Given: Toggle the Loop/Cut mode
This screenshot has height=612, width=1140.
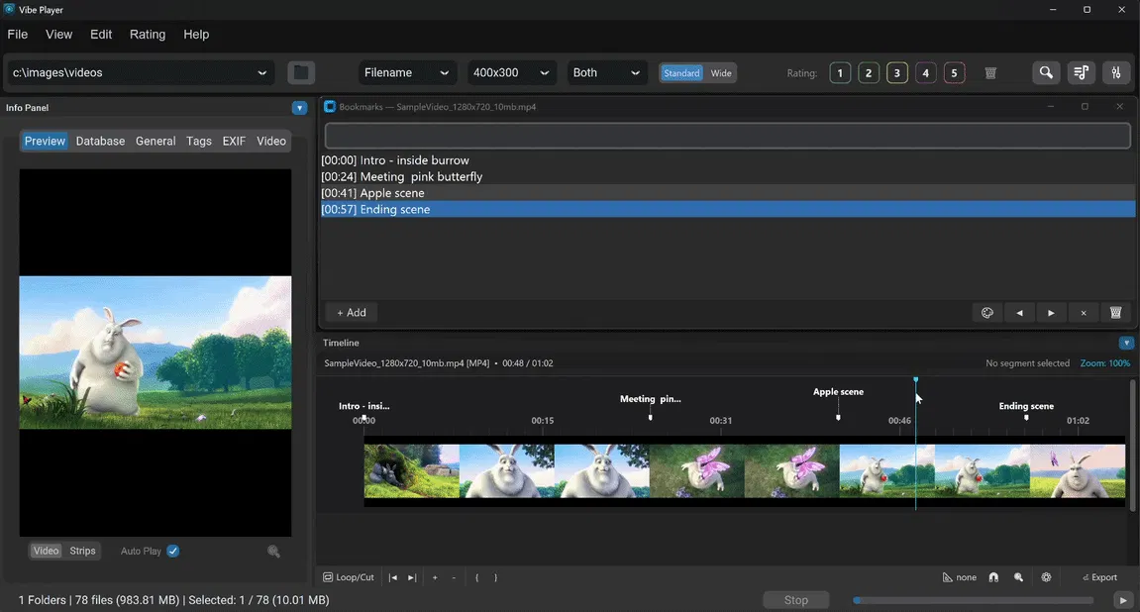Looking at the screenshot, I should click(x=349, y=577).
